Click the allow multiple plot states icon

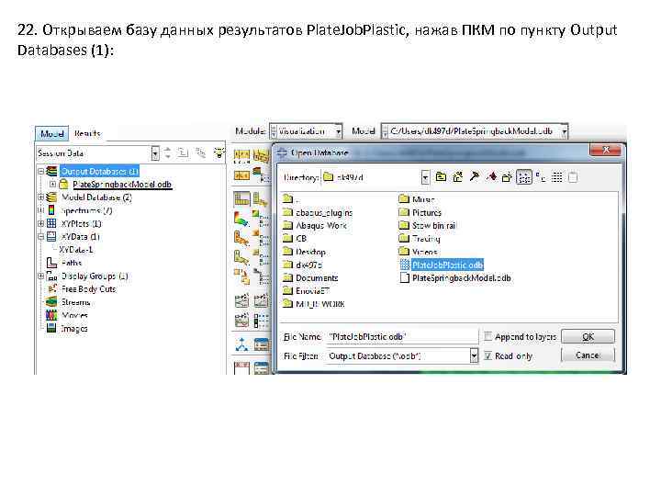pos(241,276)
